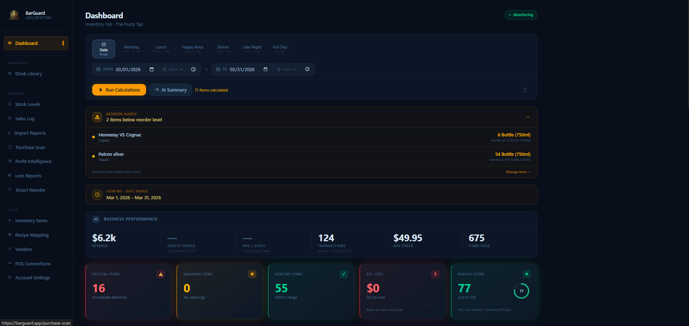689x326 pixels.
Task: Click the Est. Loss dollar badge icon
Action: pyautogui.click(x=435, y=274)
